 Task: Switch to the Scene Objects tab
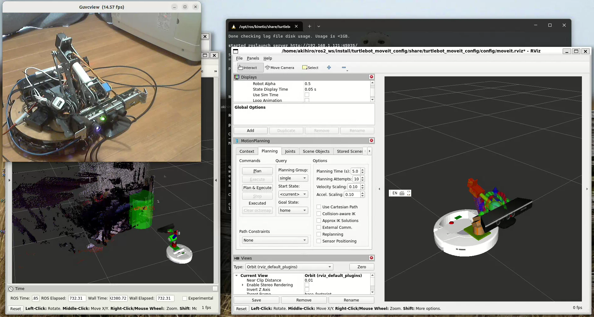[x=316, y=152]
